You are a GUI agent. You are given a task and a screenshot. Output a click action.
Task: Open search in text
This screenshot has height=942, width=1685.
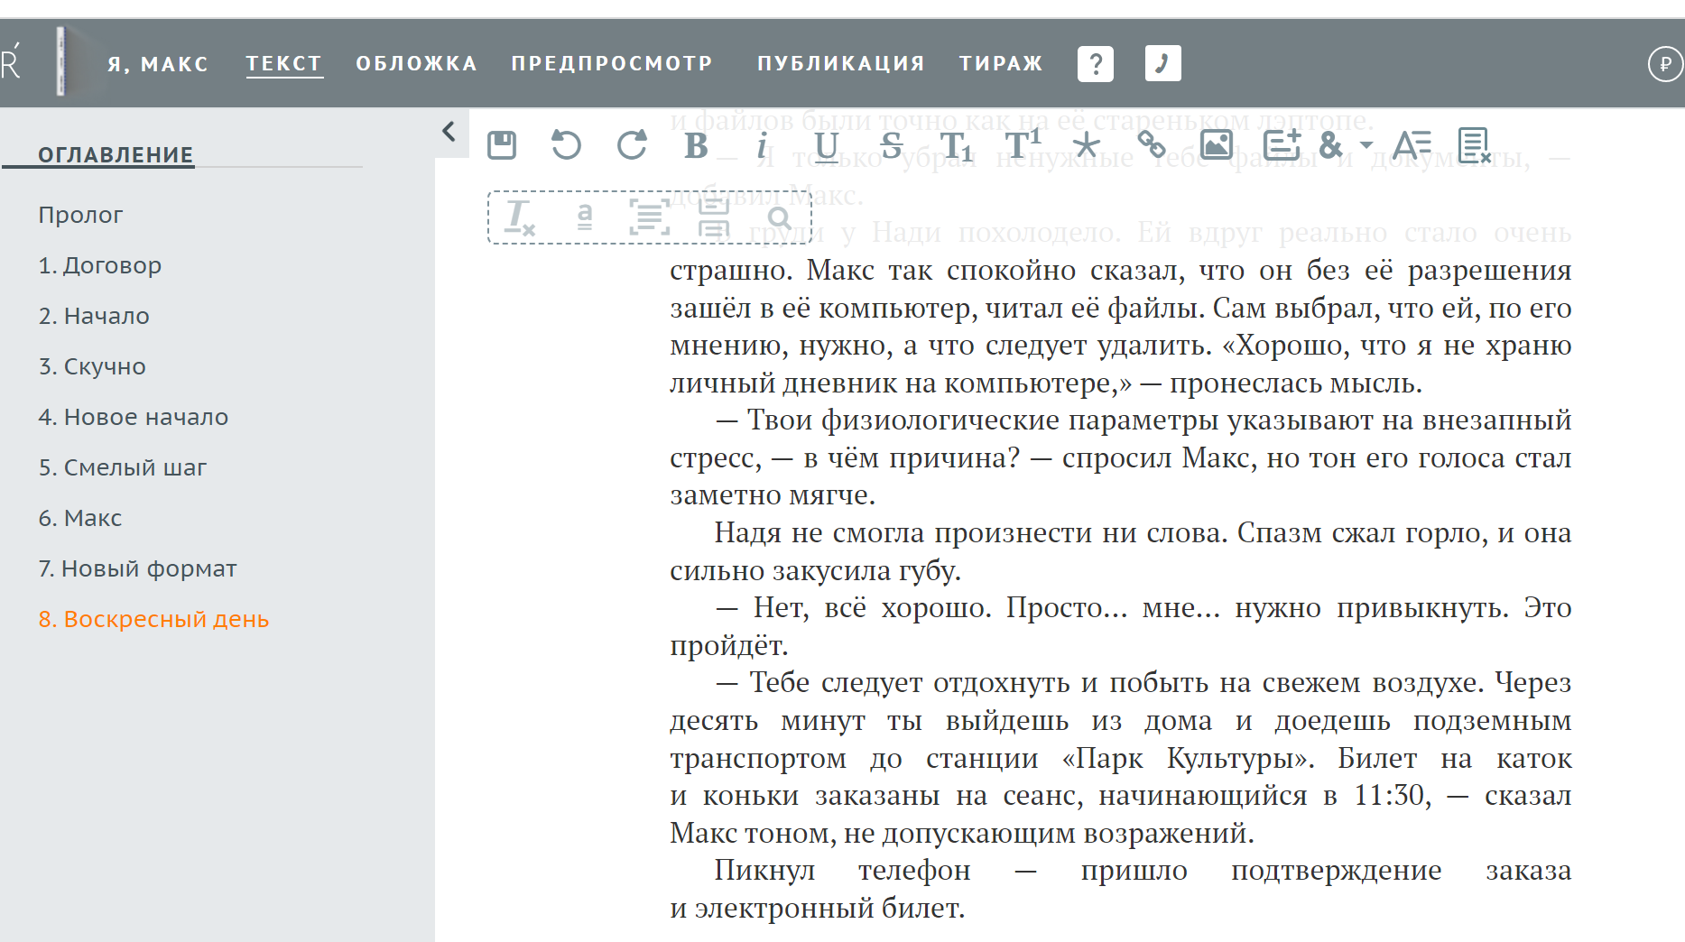coord(779,217)
